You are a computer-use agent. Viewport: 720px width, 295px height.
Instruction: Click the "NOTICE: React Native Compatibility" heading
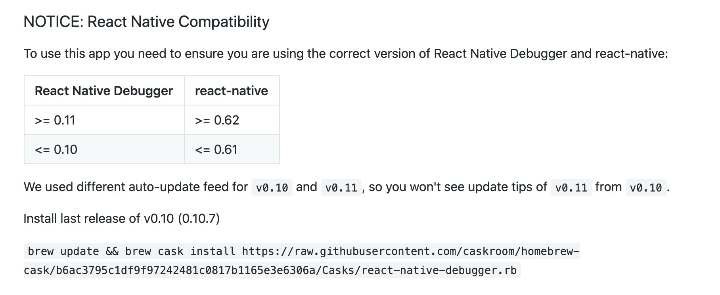pyautogui.click(x=146, y=22)
